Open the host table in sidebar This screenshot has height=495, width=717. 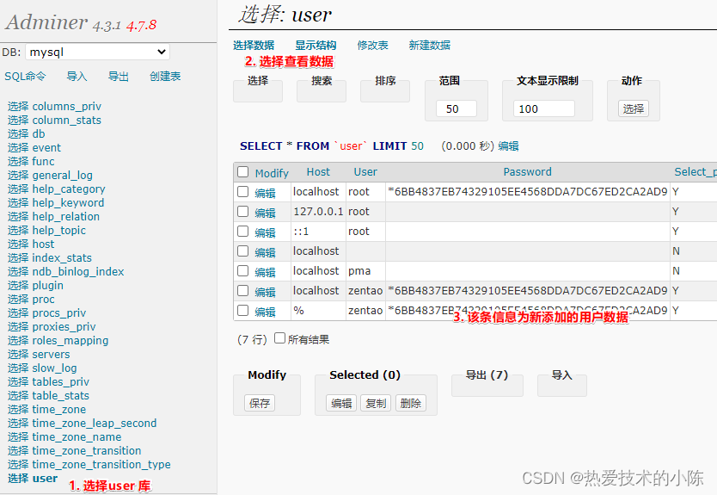pyautogui.click(x=43, y=244)
